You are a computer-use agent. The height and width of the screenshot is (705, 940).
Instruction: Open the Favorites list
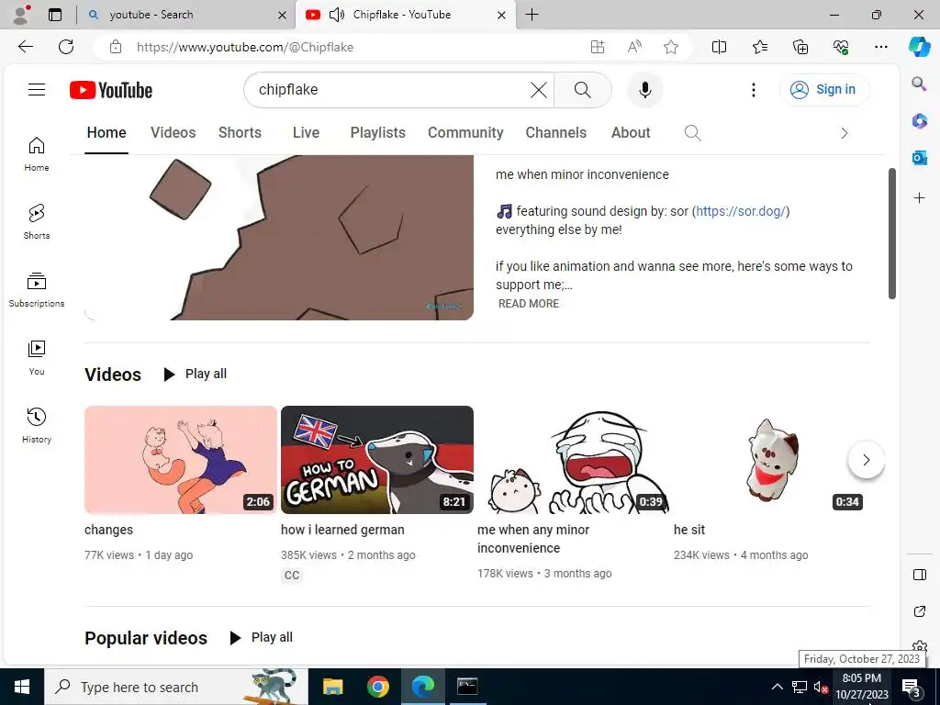(x=759, y=47)
